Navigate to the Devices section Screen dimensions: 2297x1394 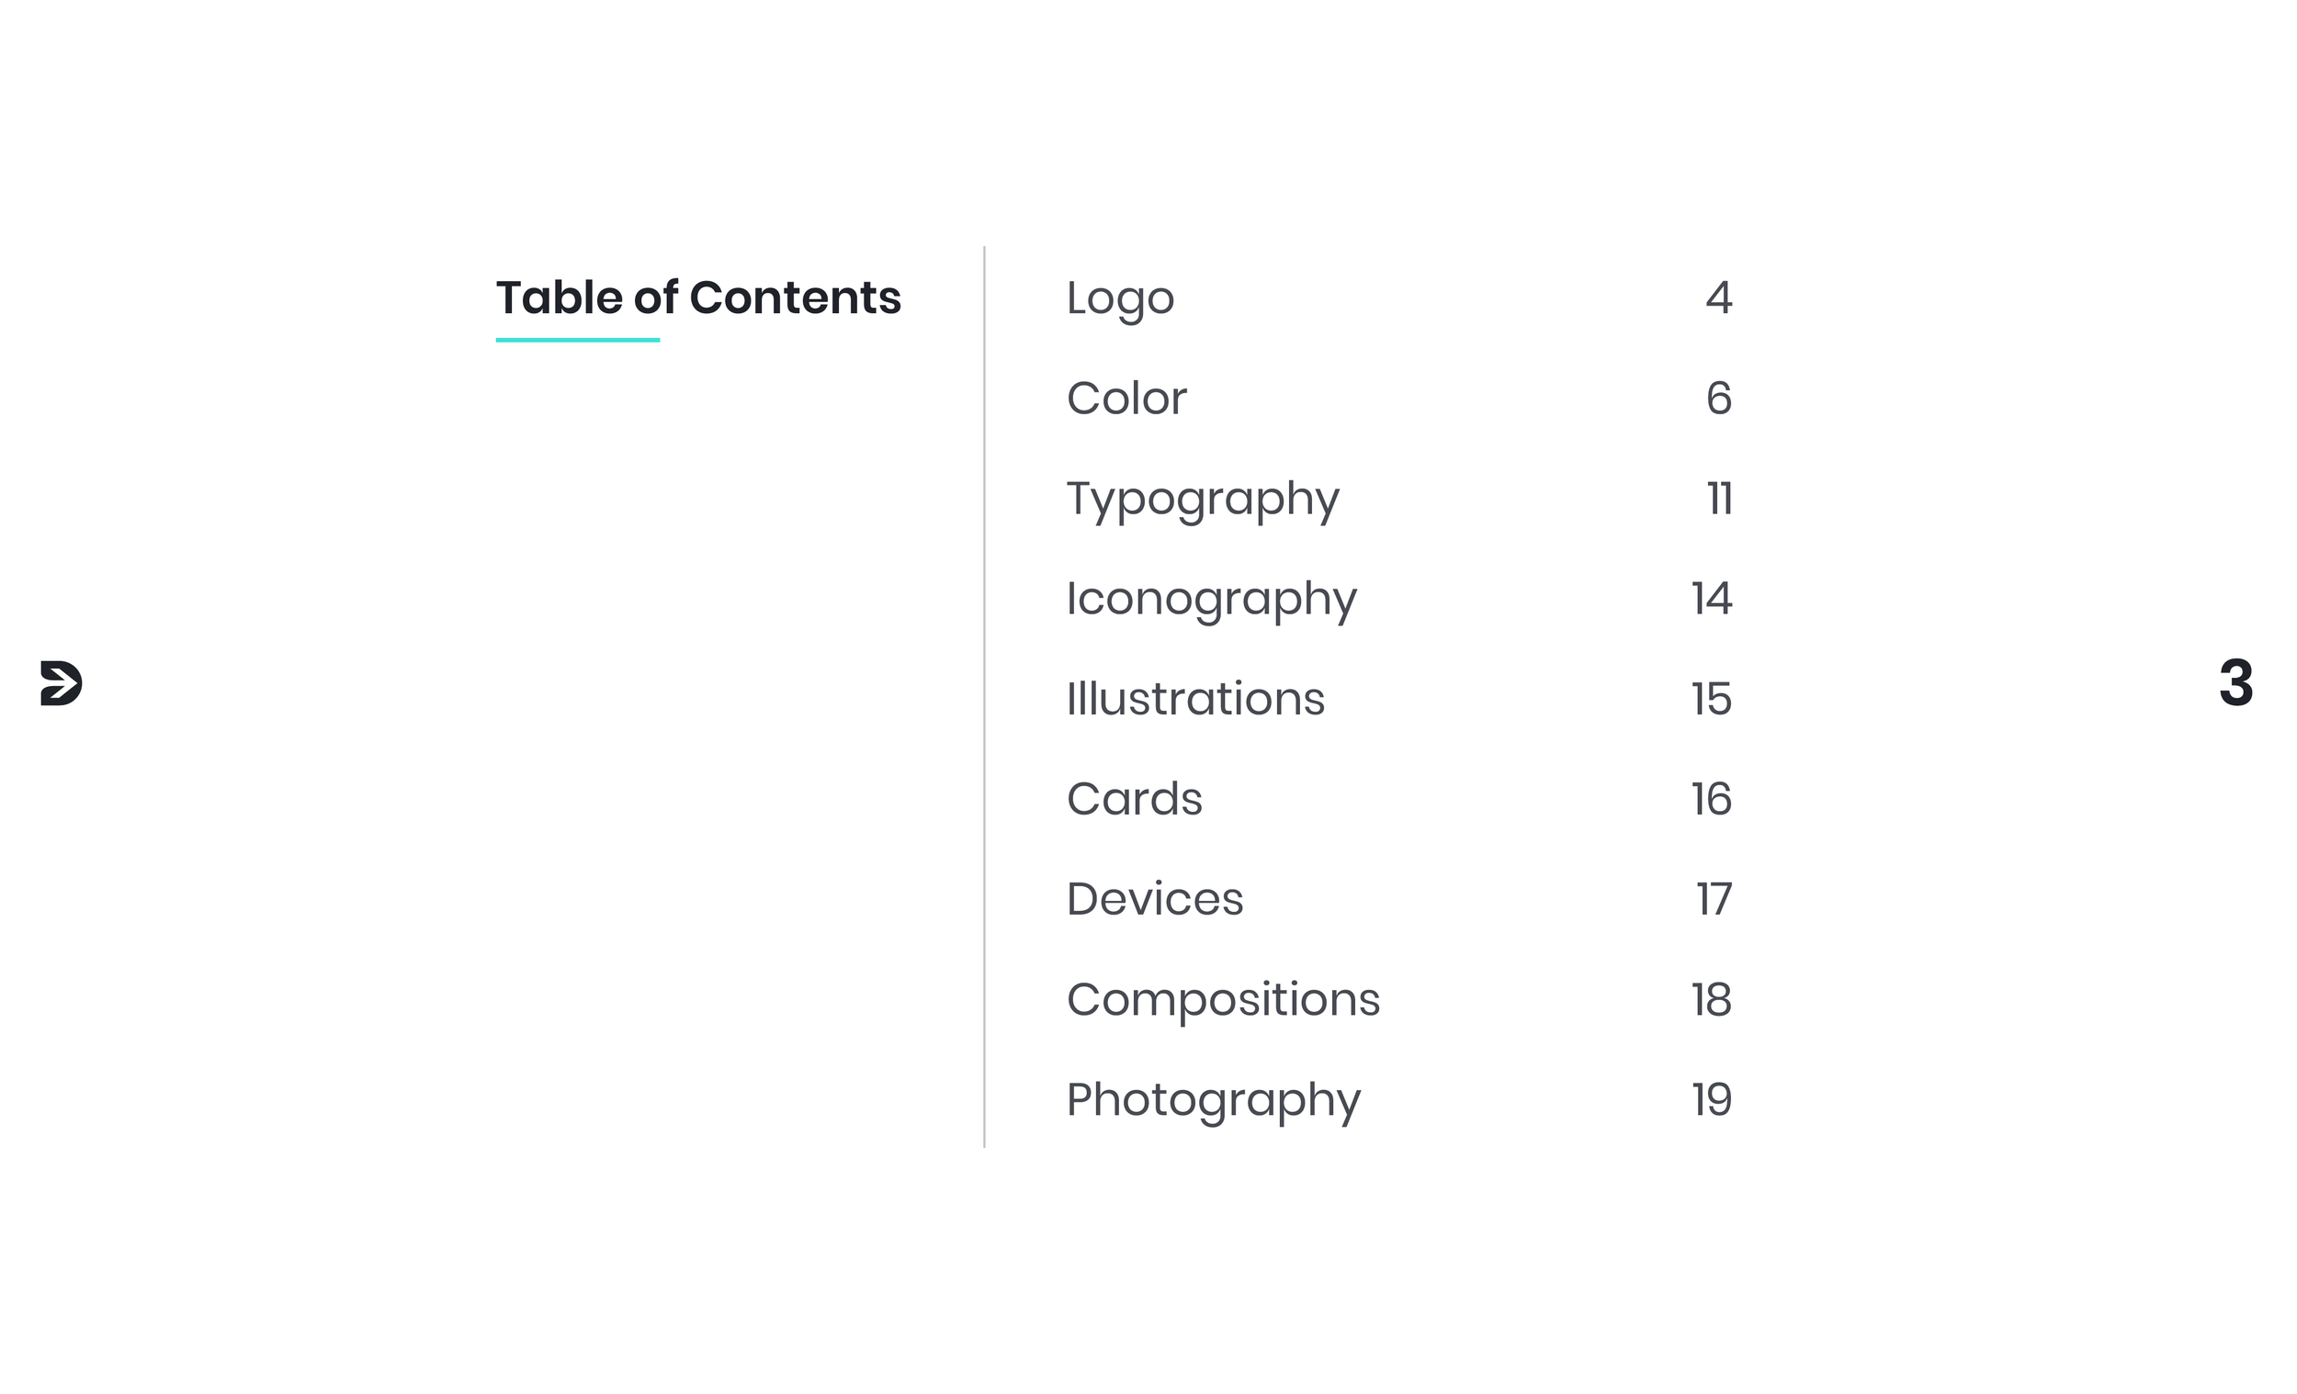point(1154,899)
